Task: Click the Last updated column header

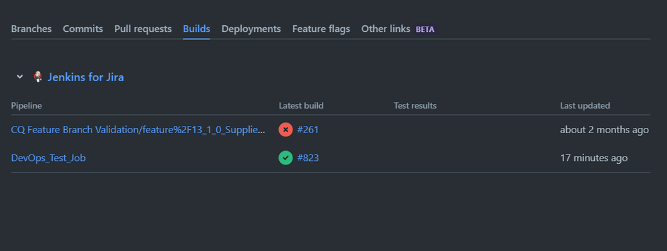Action: pos(585,106)
